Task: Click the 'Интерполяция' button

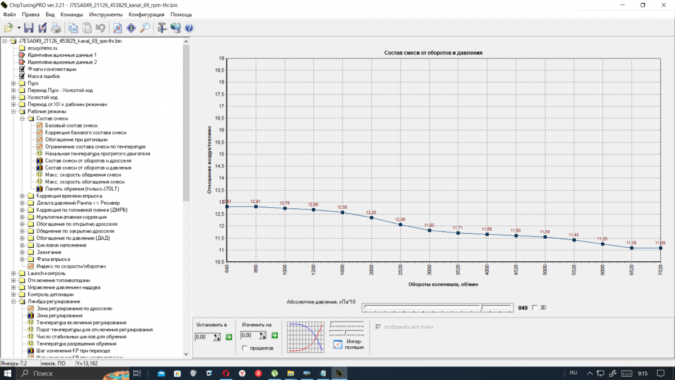Action: pos(338,345)
